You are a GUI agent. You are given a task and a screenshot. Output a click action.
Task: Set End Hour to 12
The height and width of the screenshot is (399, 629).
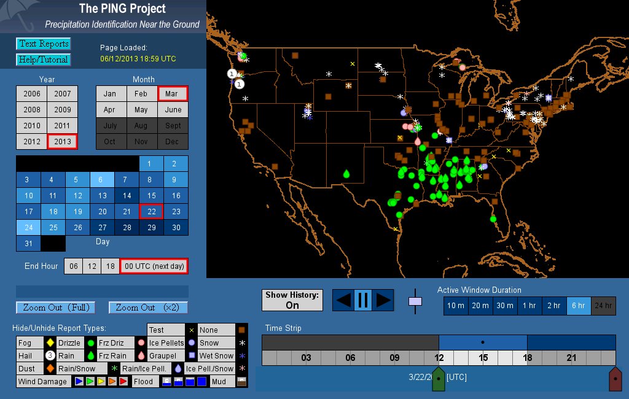[x=92, y=266]
